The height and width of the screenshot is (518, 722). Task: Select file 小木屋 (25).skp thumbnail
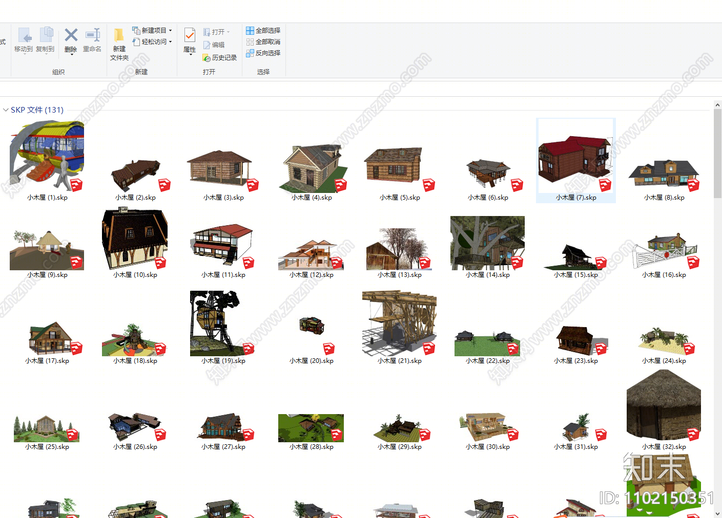[x=47, y=428]
